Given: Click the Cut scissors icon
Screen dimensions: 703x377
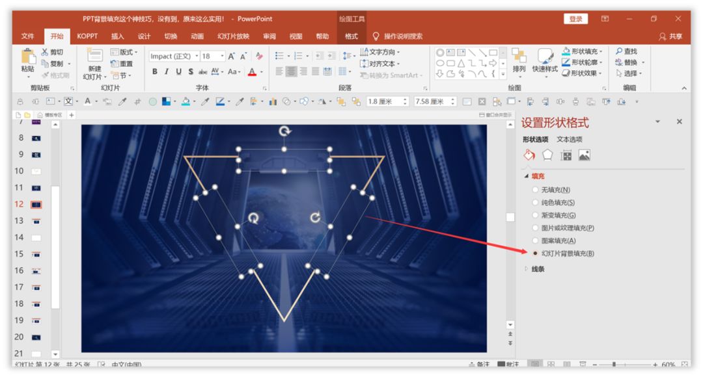Looking at the screenshot, I should click(x=45, y=52).
